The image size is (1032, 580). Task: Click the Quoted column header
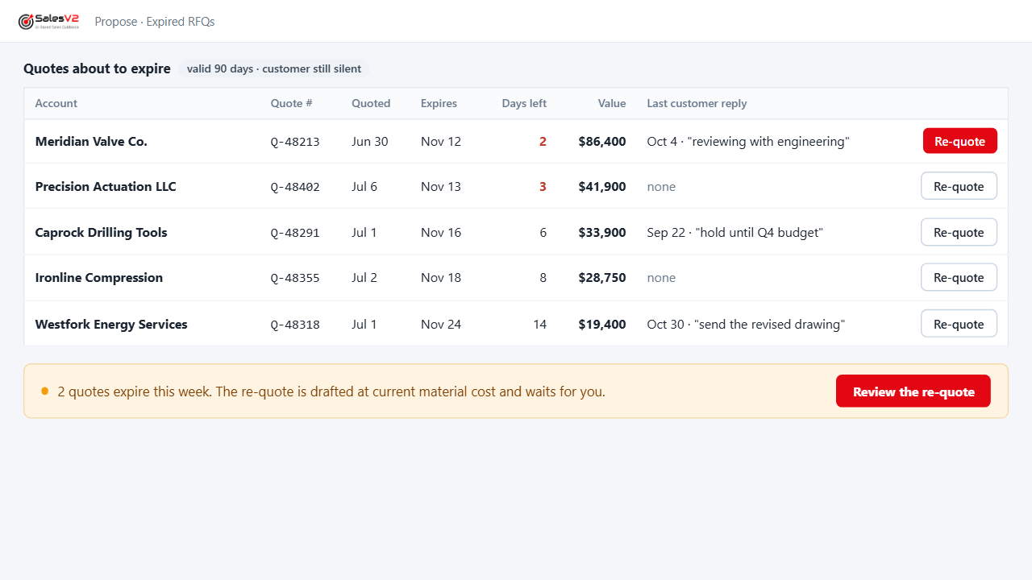[371, 103]
